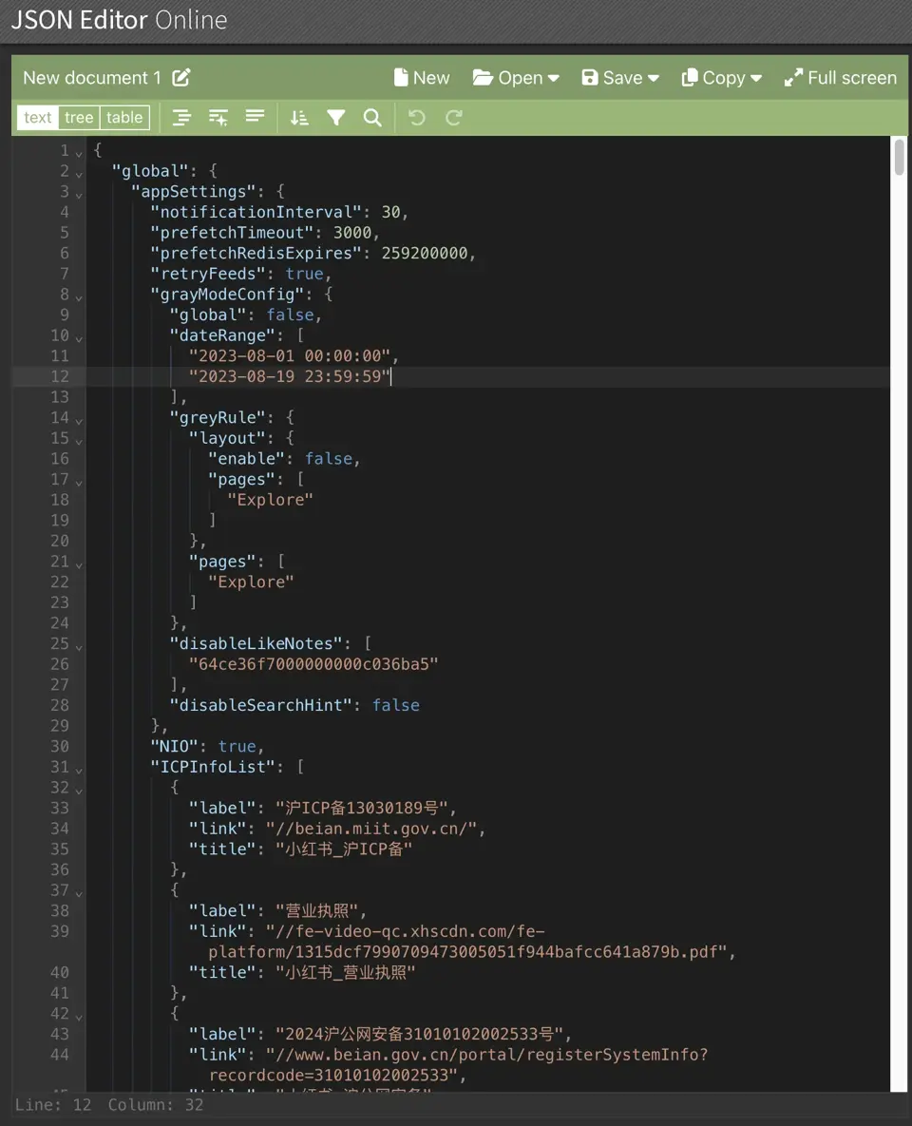Collapse "pages" fold arrow on line 17
Viewport: 912px width, 1126px height.
click(79, 482)
